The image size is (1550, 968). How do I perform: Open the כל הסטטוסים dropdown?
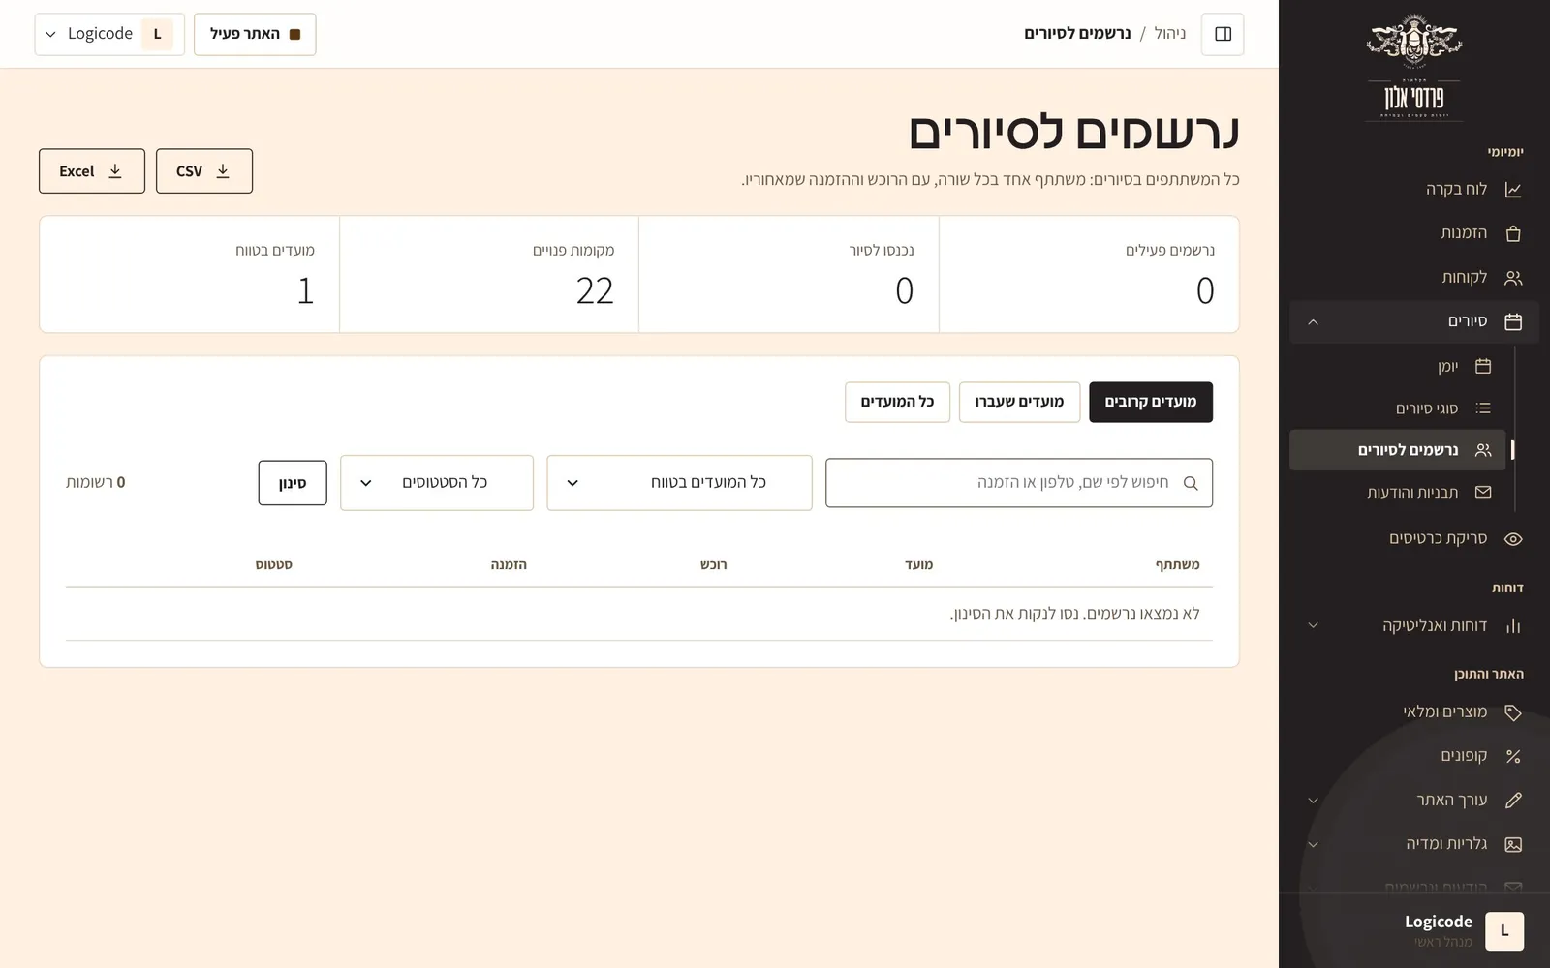click(437, 483)
